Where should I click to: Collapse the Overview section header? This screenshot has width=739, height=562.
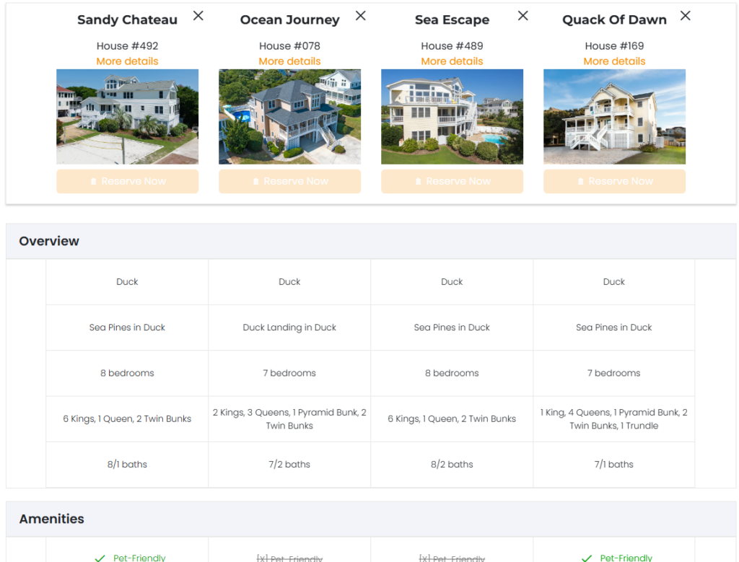pos(371,241)
